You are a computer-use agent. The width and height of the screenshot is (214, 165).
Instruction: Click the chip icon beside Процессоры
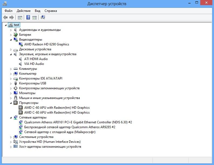pyautogui.click(x=16, y=103)
